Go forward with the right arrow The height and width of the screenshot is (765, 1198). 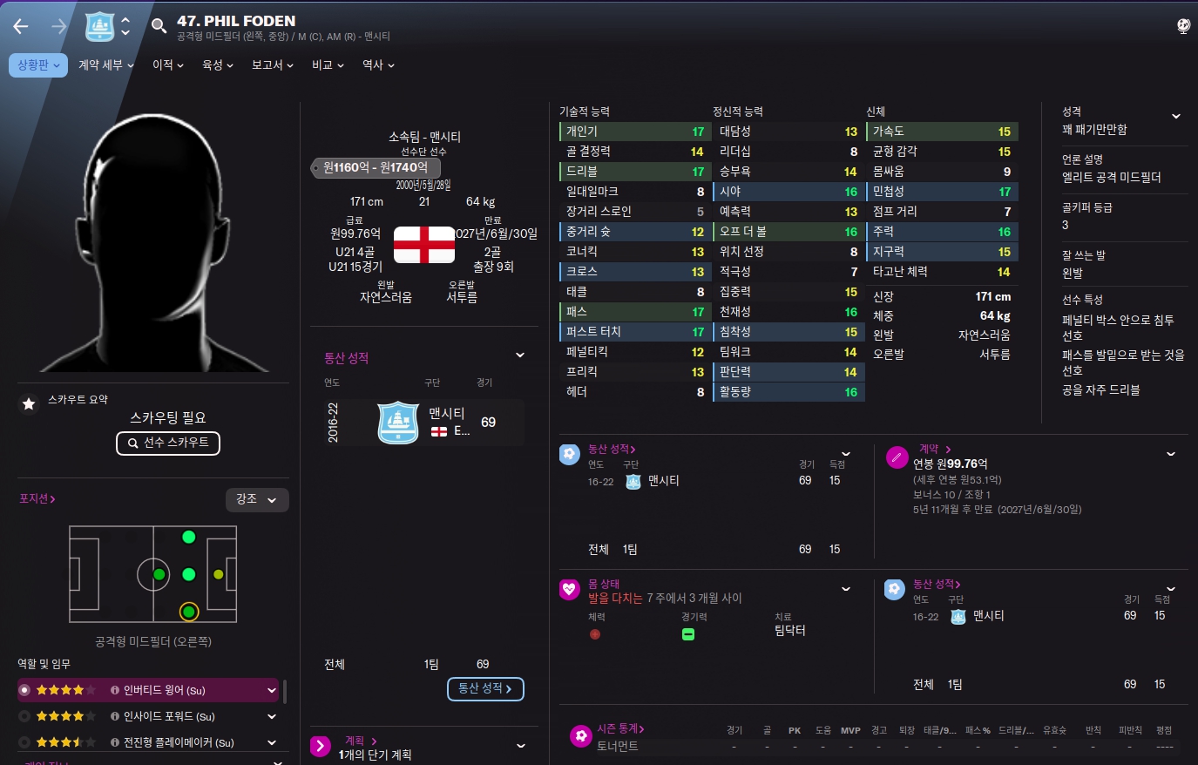click(58, 27)
